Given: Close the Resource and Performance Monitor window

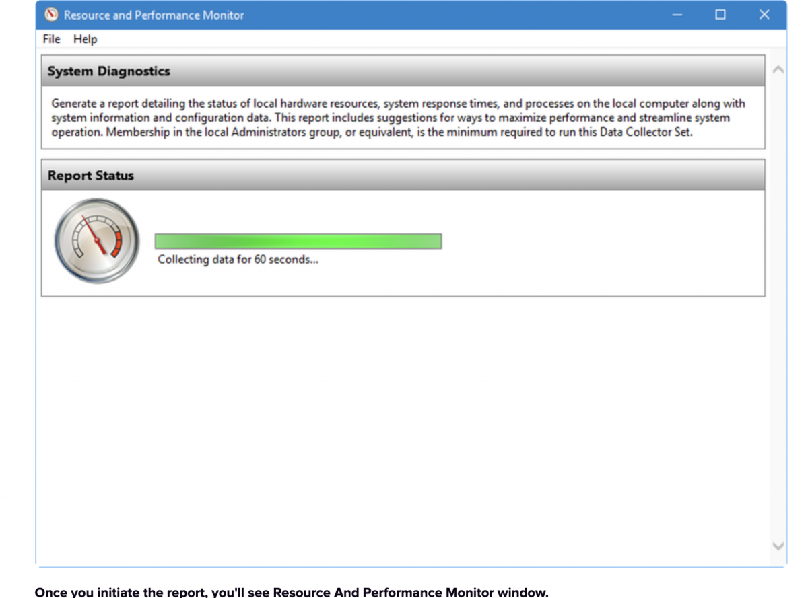Looking at the screenshot, I should tap(764, 15).
